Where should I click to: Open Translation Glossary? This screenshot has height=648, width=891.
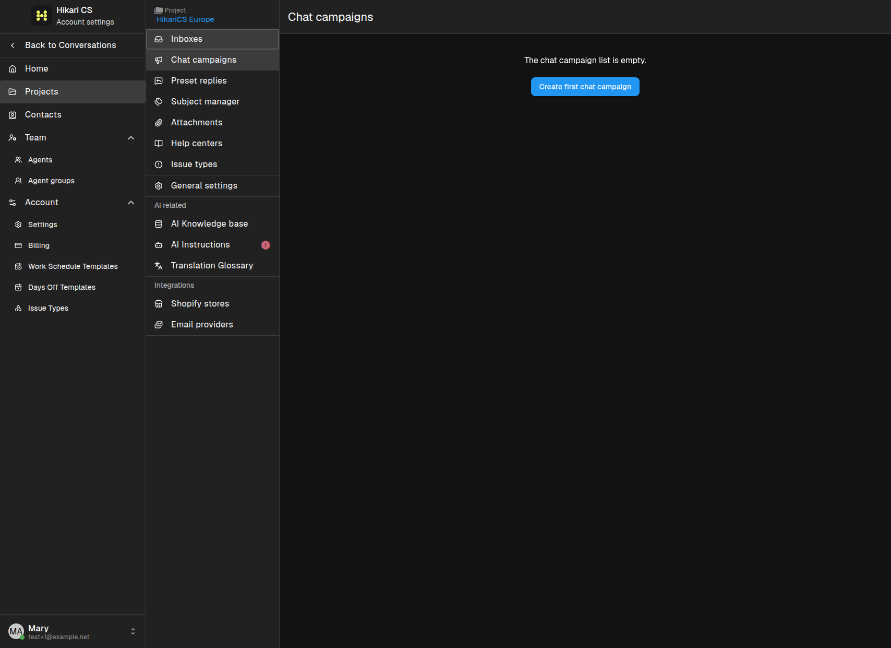tap(212, 266)
